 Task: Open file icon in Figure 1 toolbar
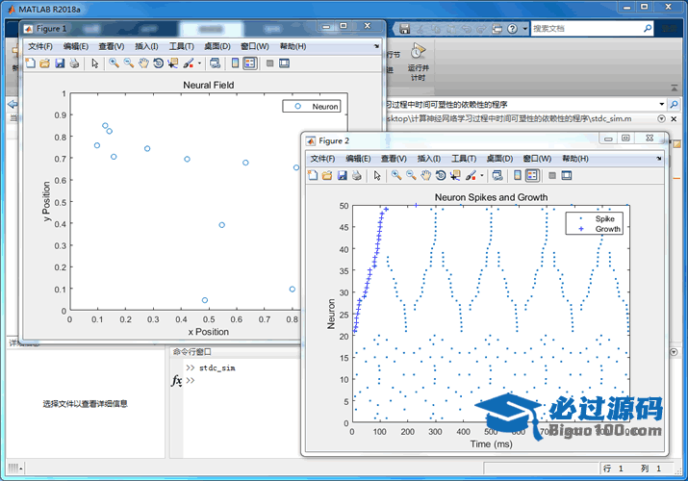coord(45,63)
